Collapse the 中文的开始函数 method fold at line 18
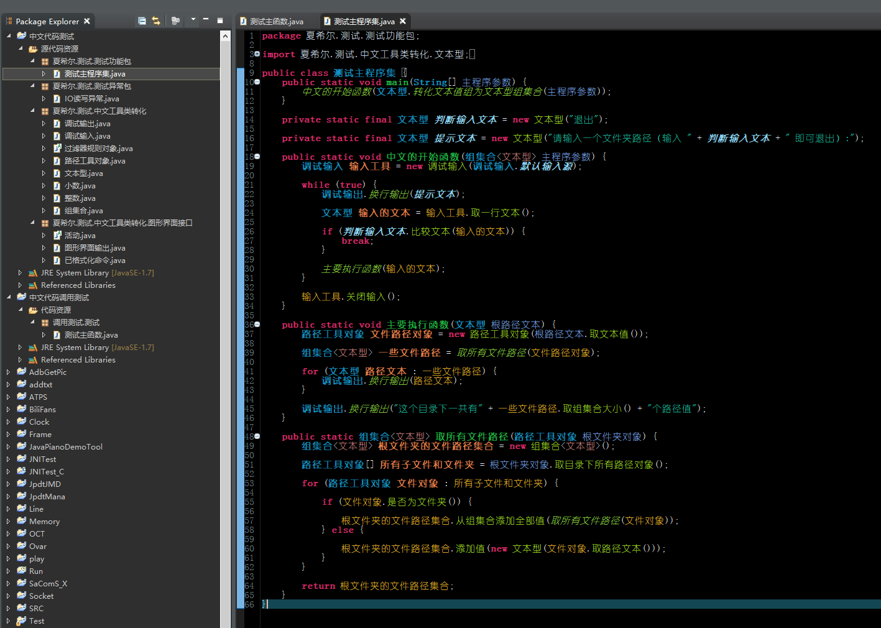 coord(257,157)
